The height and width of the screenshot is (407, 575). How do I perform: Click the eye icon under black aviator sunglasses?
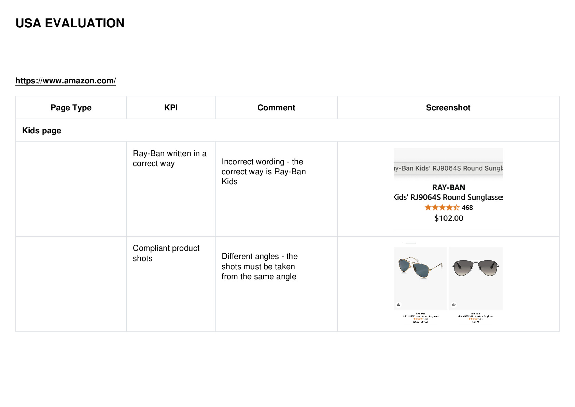(x=454, y=304)
